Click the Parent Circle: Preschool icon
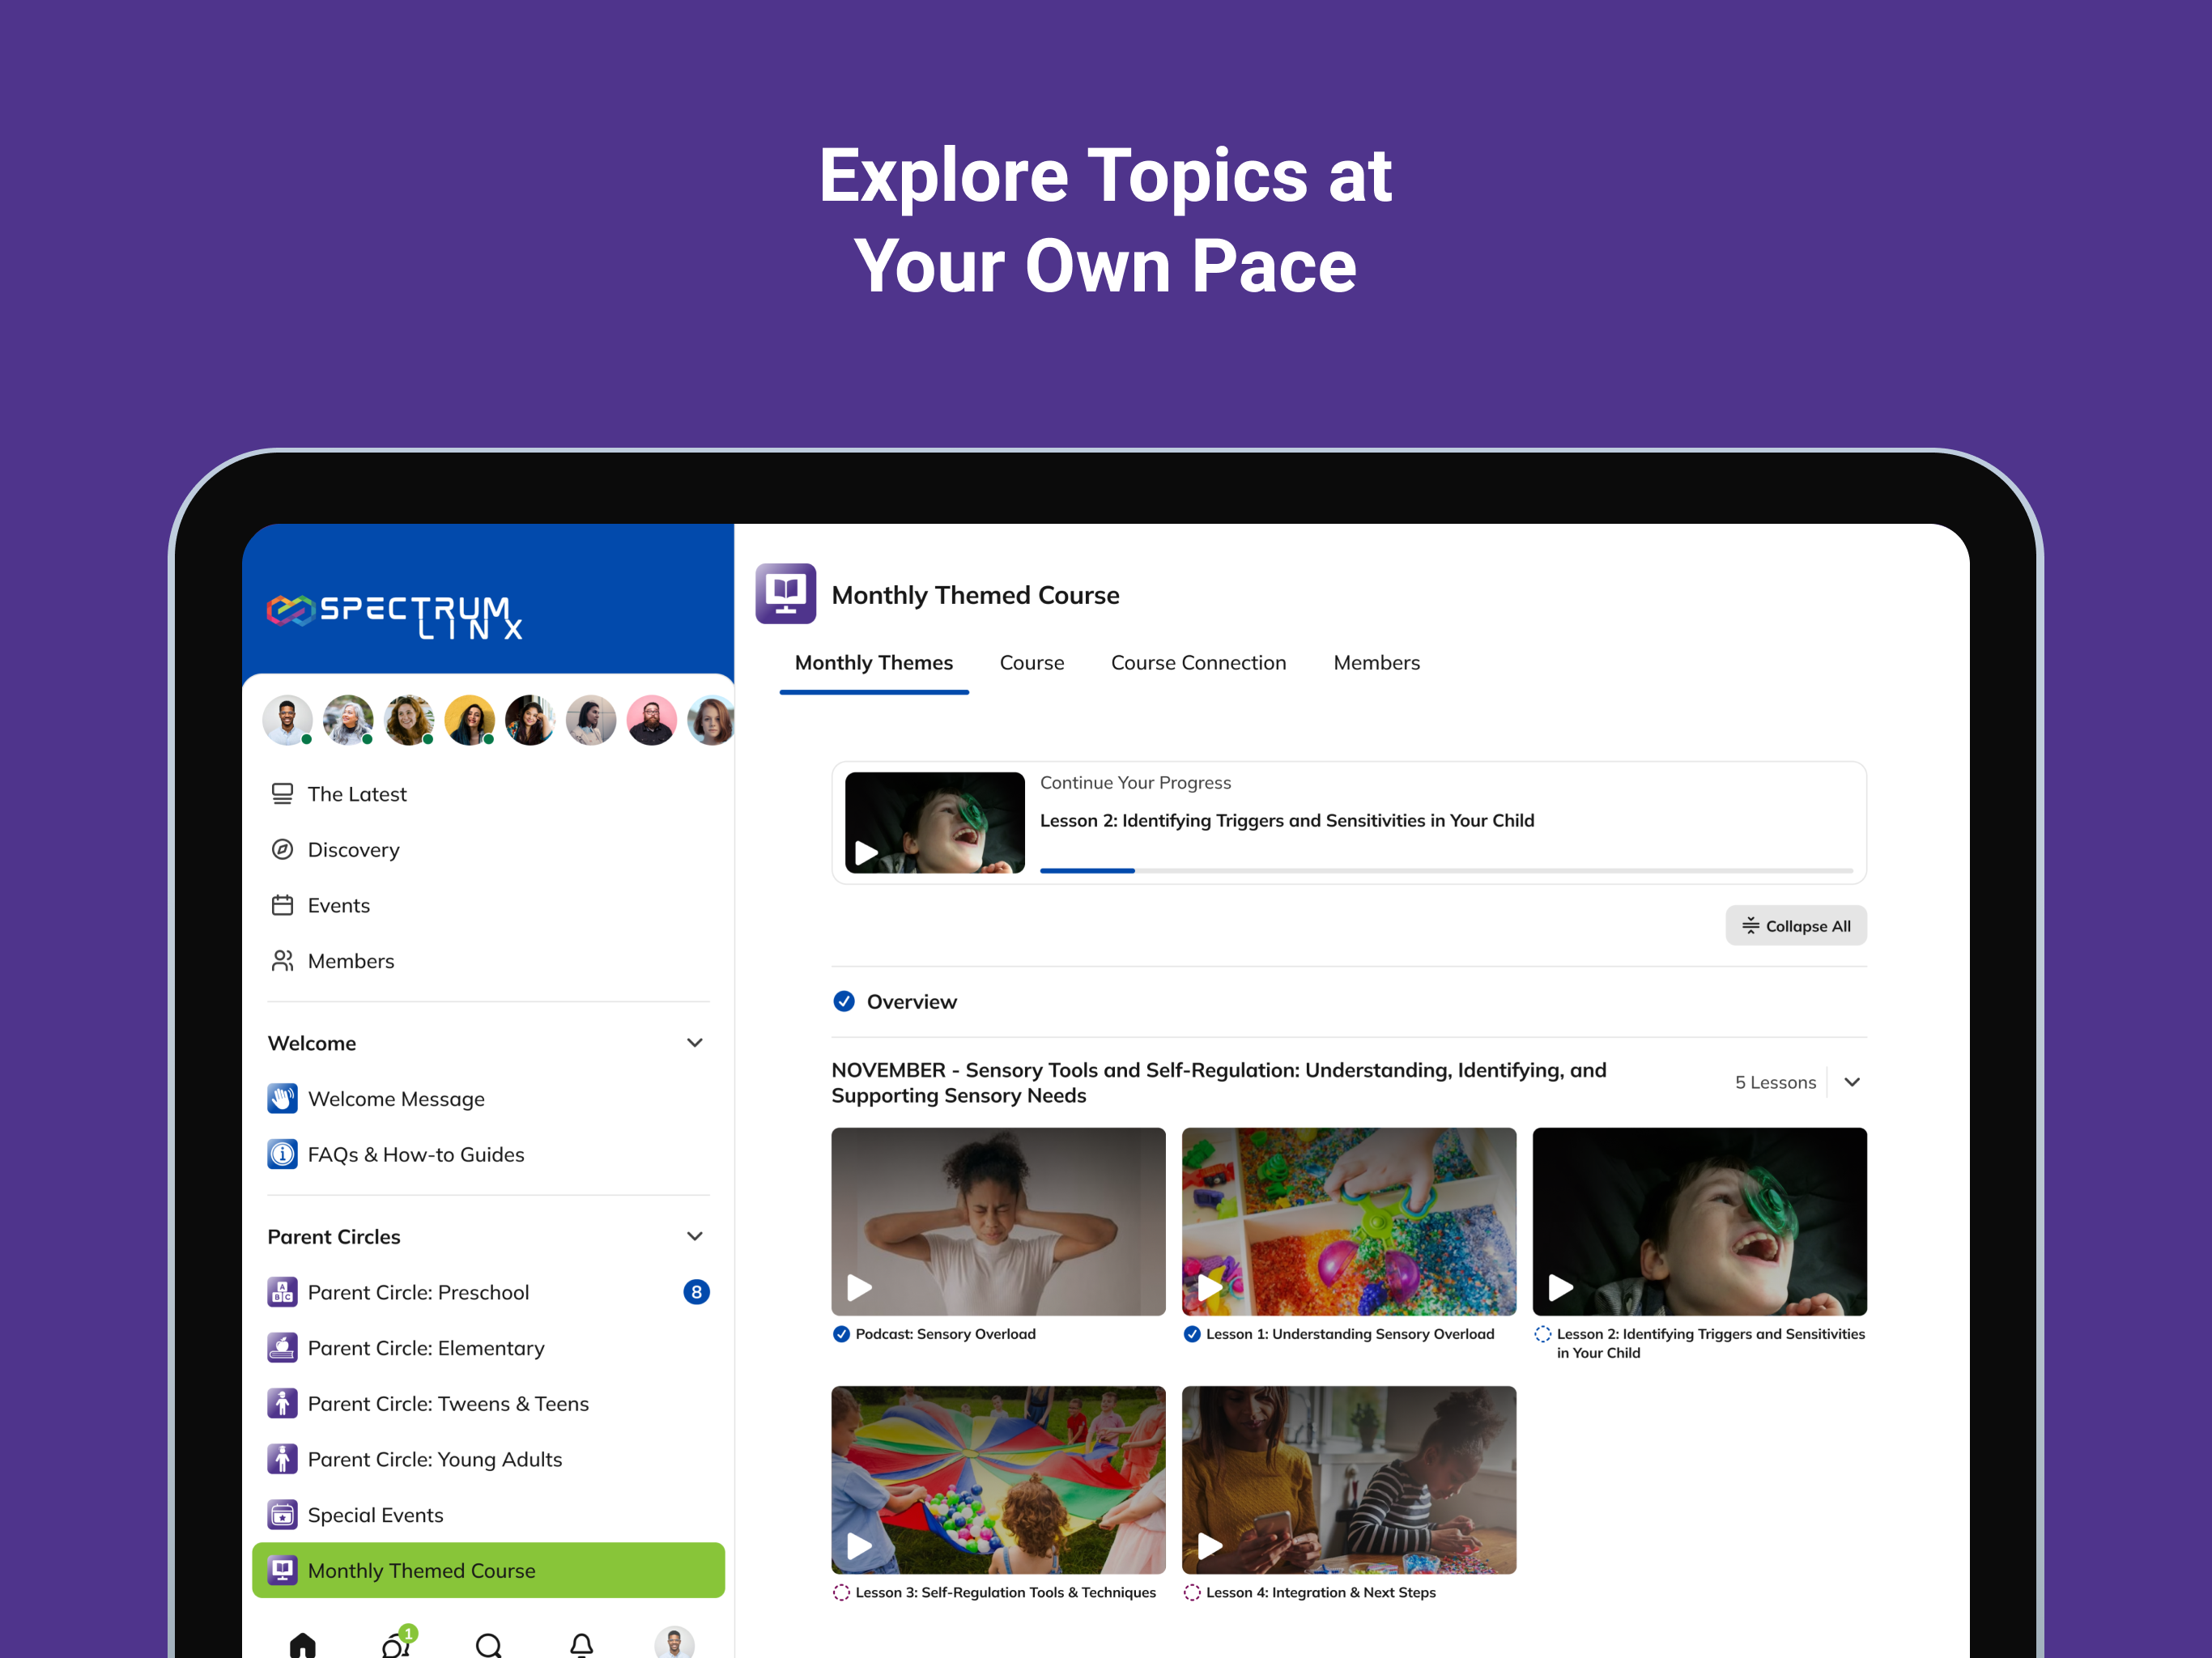This screenshot has height=1658, width=2212. (282, 1292)
